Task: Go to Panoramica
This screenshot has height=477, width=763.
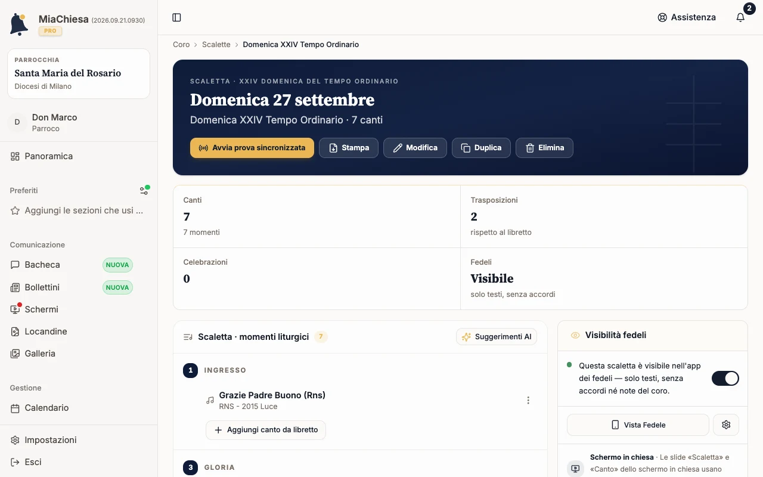Action: [x=79, y=156]
